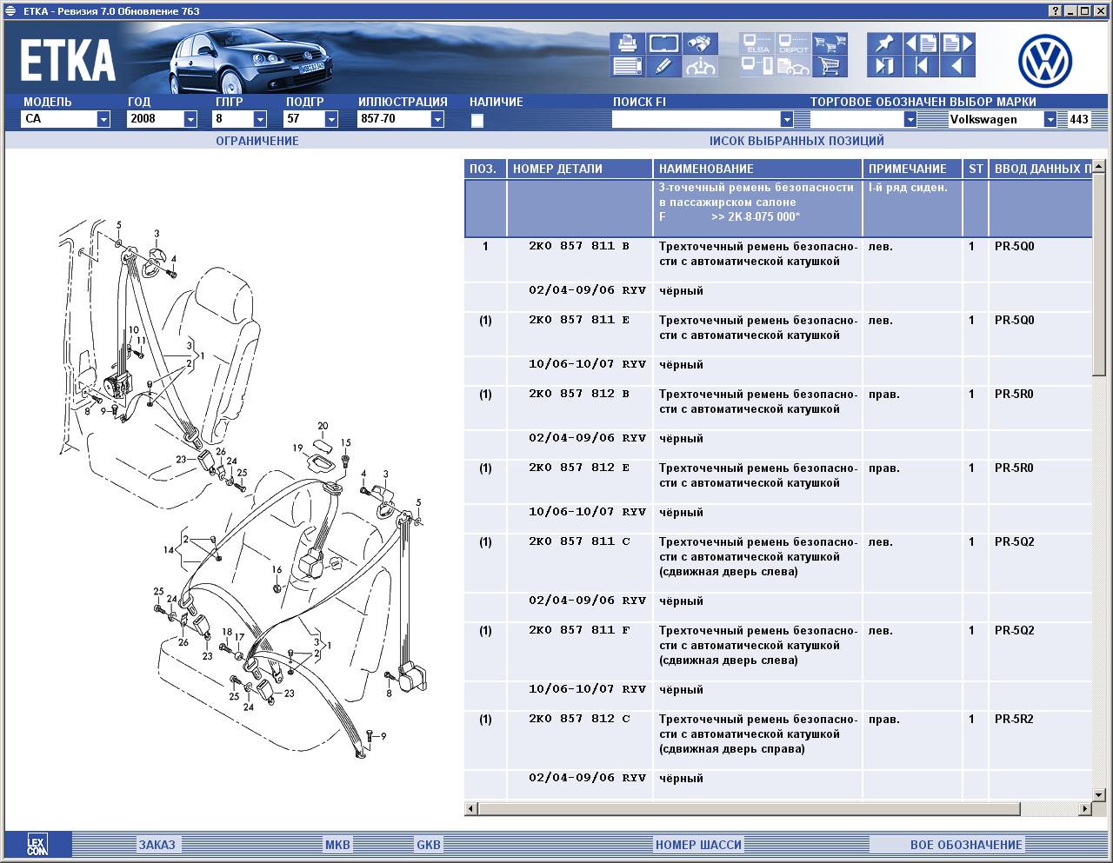Click the Заказ bottom tab
Screen dimensions: 1113x863
point(157,844)
